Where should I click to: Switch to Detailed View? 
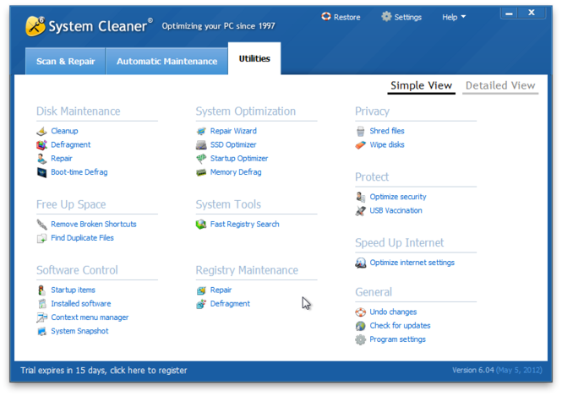click(x=500, y=85)
